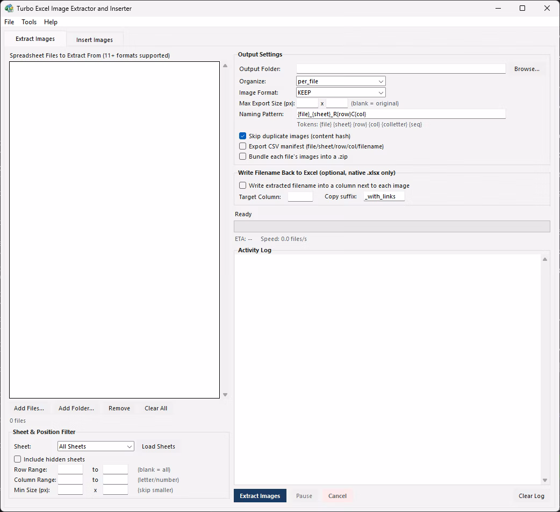This screenshot has width=560, height=512.
Task: Enable Write extracted filename into column checkbox
Action: point(242,185)
